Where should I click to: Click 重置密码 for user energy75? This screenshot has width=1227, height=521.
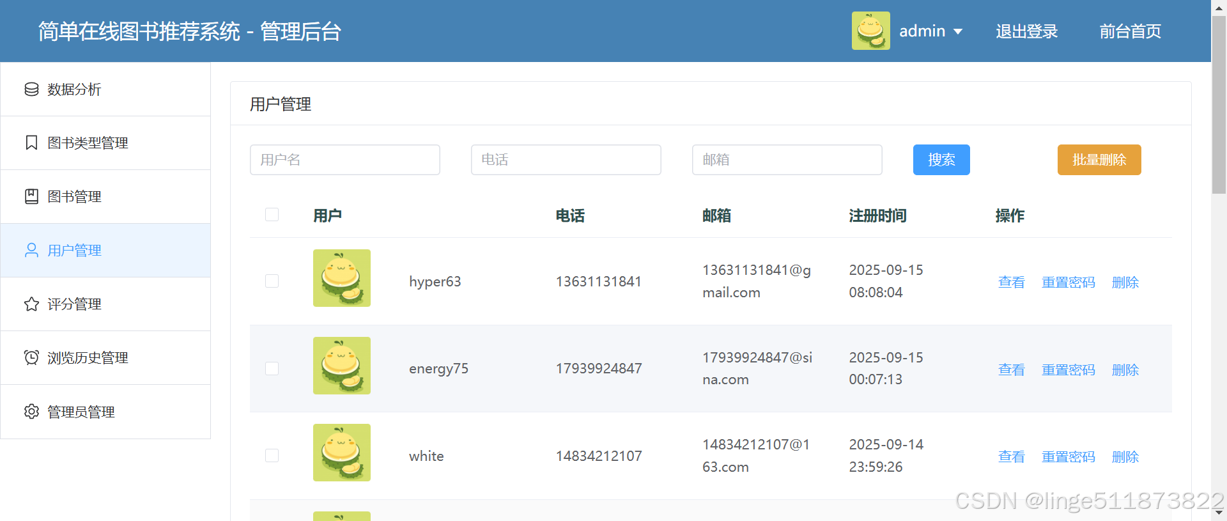[x=1069, y=369]
